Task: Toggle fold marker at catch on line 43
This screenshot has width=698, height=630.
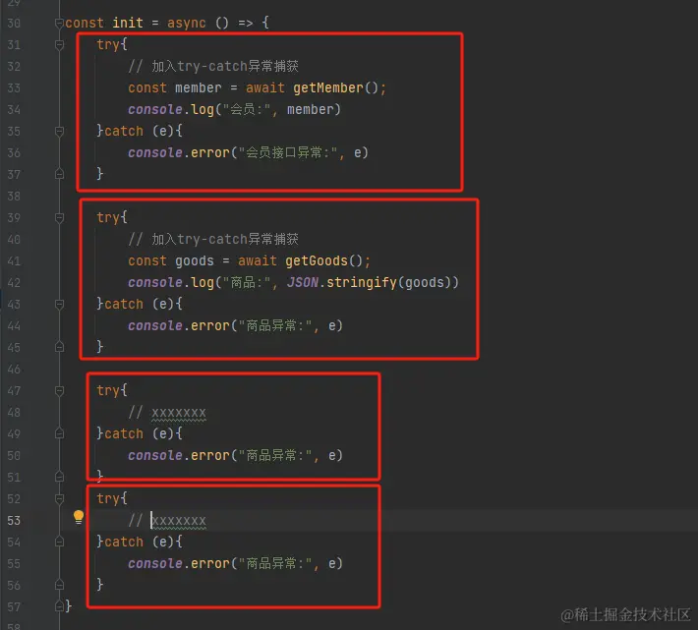Action: click(59, 305)
